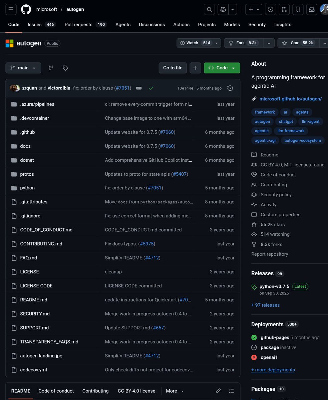Open the + 97 releases link

tap(265, 305)
